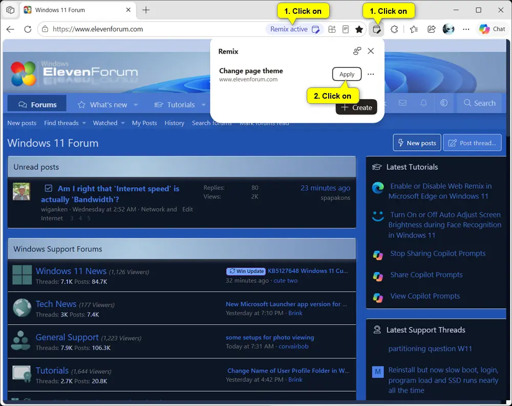Open Favorites list icon

(414, 29)
